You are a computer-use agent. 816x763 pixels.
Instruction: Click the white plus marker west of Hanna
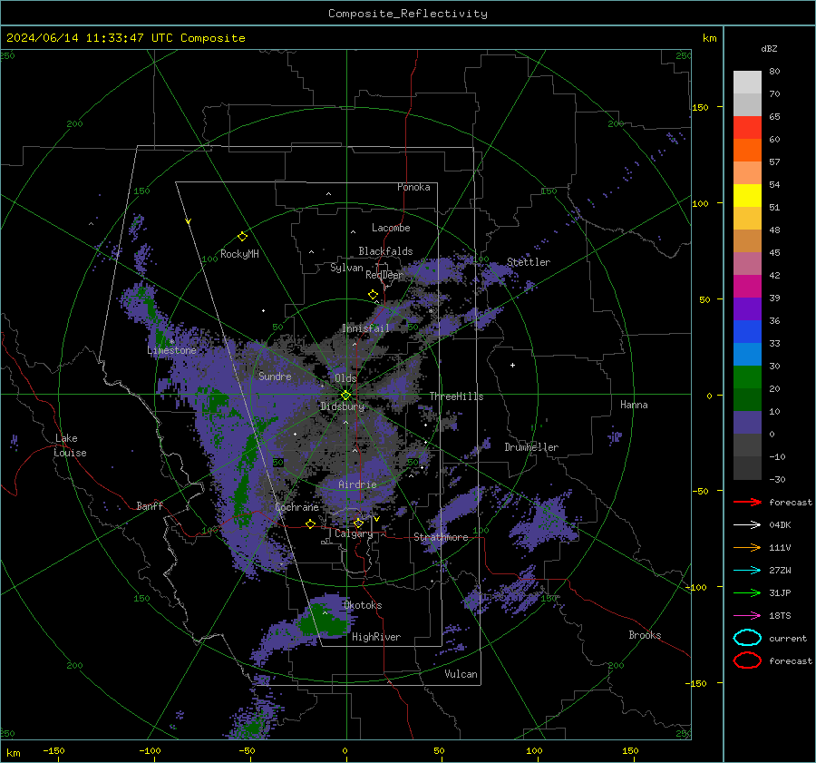[512, 365]
